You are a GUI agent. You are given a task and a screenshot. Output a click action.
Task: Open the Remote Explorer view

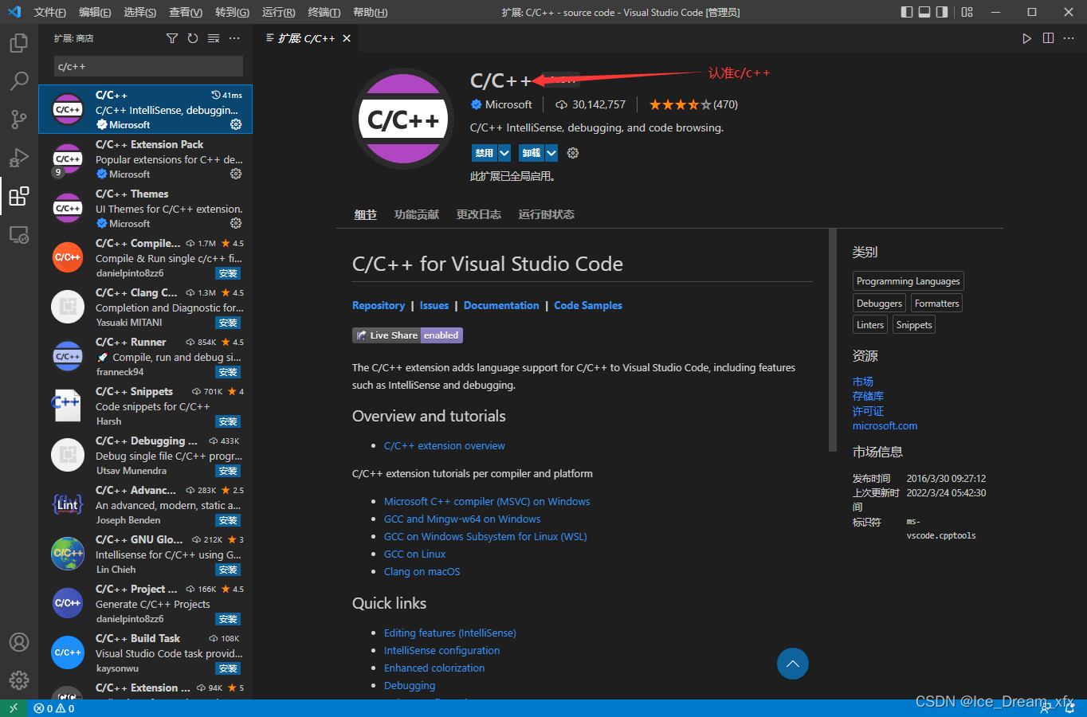click(x=19, y=234)
